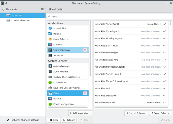The image size is (173, 124).
Task: Expand Krohnkite: Move Right chevron
Action: 164,53
